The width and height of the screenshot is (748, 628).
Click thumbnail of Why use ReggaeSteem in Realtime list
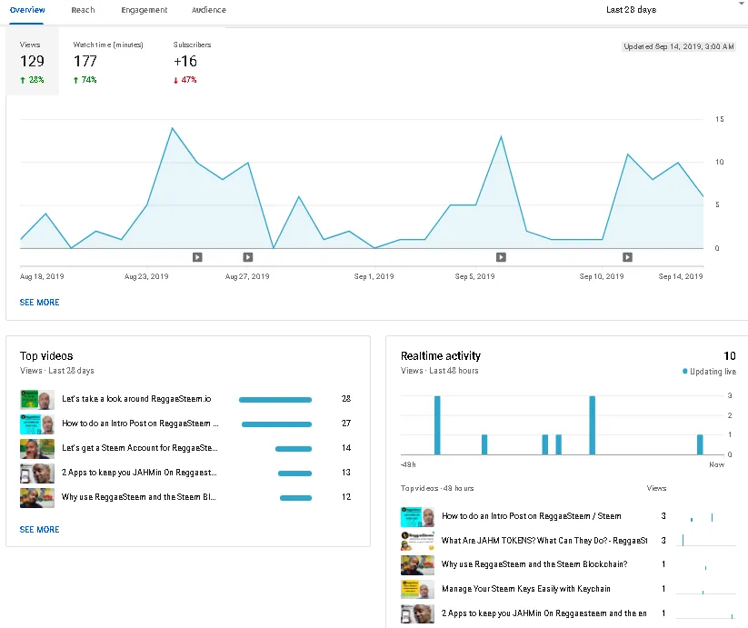[x=417, y=564]
